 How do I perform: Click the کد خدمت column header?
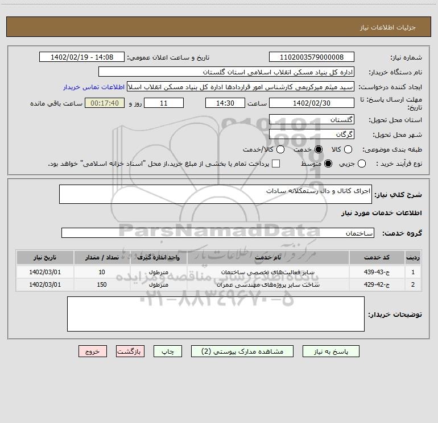(x=377, y=257)
